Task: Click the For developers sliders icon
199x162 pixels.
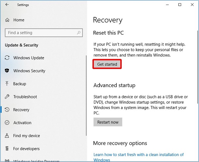Action: pyautogui.click(x=7, y=148)
